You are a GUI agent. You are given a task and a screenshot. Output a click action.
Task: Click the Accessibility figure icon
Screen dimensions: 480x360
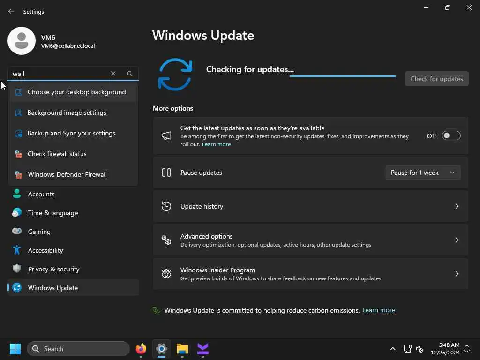(17, 250)
